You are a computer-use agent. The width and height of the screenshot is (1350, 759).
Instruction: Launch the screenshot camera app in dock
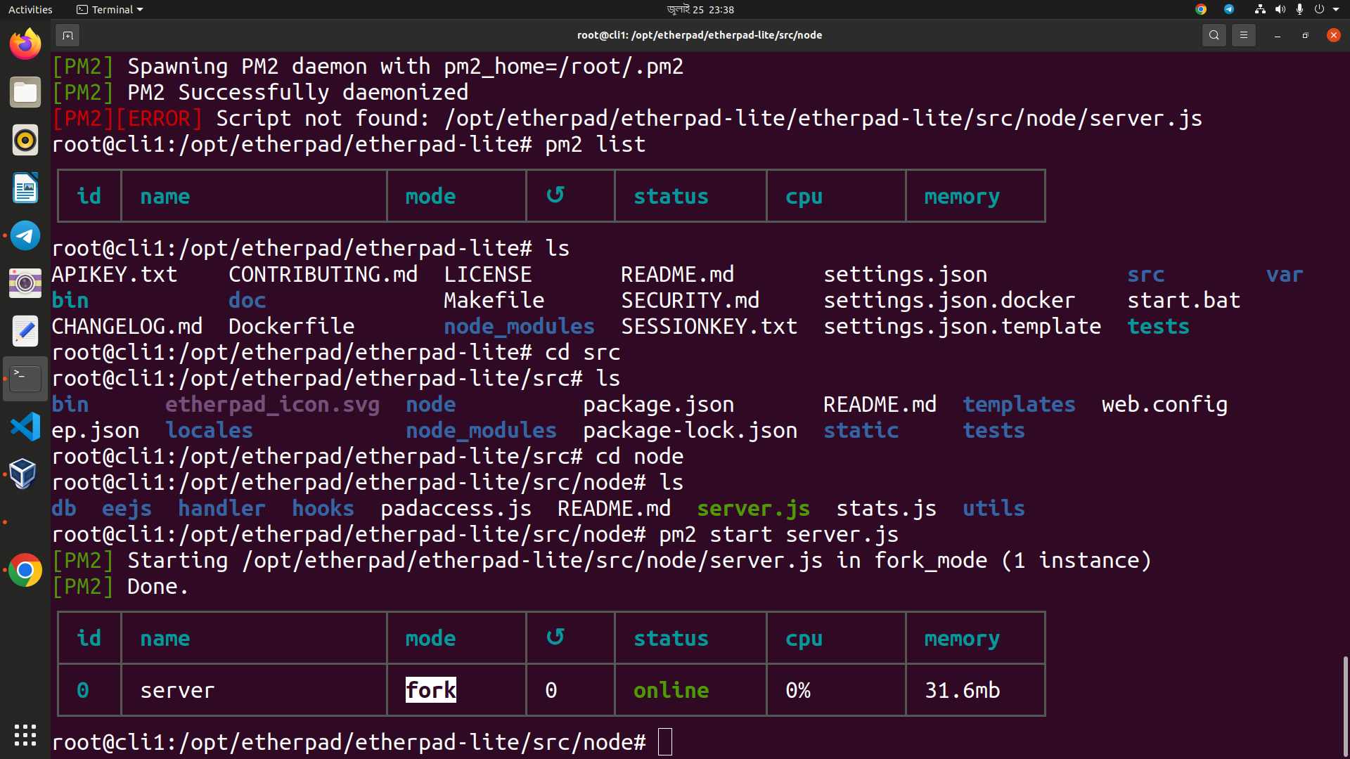coord(25,283)
